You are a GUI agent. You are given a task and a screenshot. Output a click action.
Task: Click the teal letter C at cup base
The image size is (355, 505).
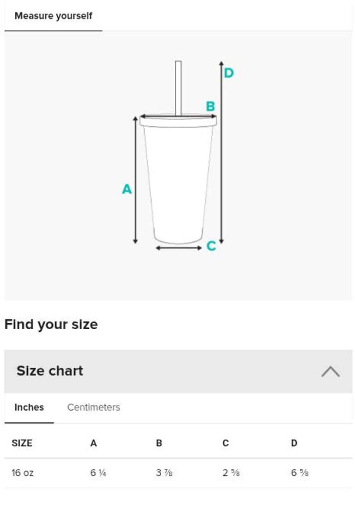tap(211, 246)
